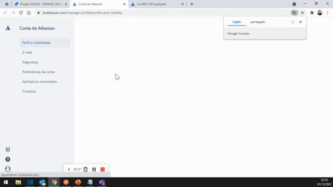Screen dimensions: 333x187
Task: Open the account avatar icon in sidebar
Action: point(8,169)
